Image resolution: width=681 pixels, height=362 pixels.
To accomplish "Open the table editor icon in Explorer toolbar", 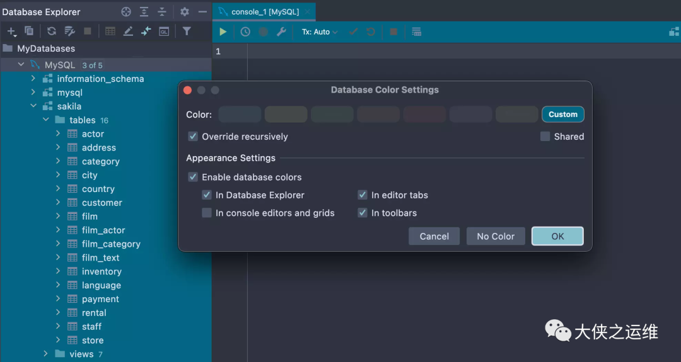I will pyautogui.click(x=110, y=31).
